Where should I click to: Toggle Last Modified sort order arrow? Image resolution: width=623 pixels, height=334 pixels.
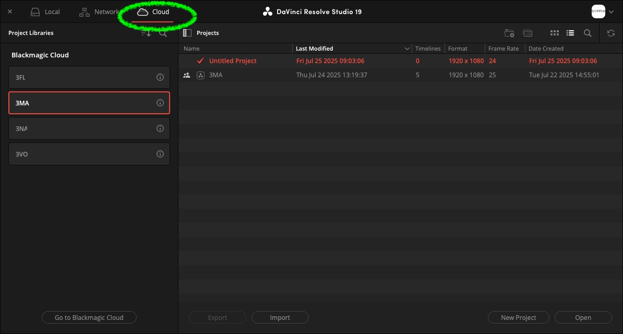[407, 49]
